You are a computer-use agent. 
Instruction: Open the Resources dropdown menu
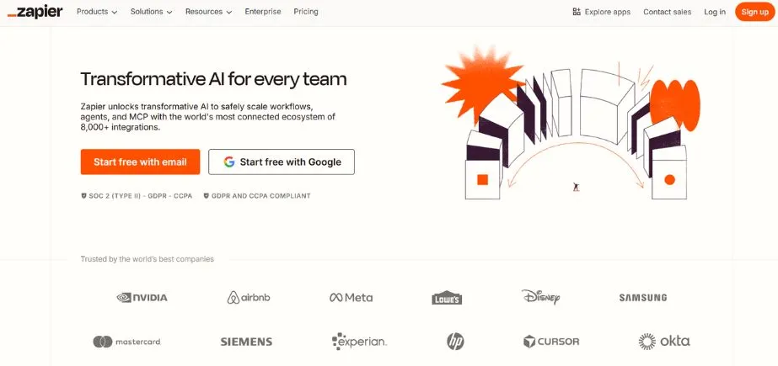208,12
